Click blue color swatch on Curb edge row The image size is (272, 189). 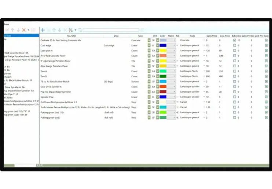163,45
